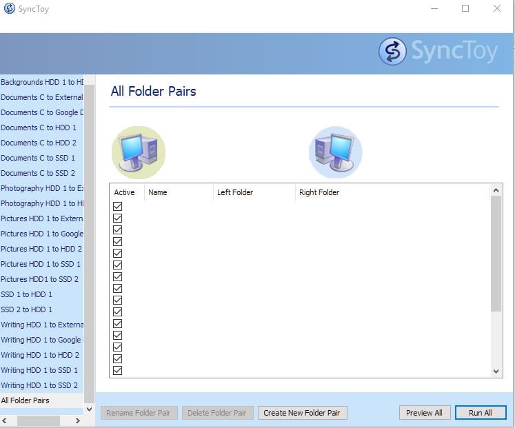This screenshot has width=515, height=428.
Task: Click the left folder computer icon
Action: (139, 152)
